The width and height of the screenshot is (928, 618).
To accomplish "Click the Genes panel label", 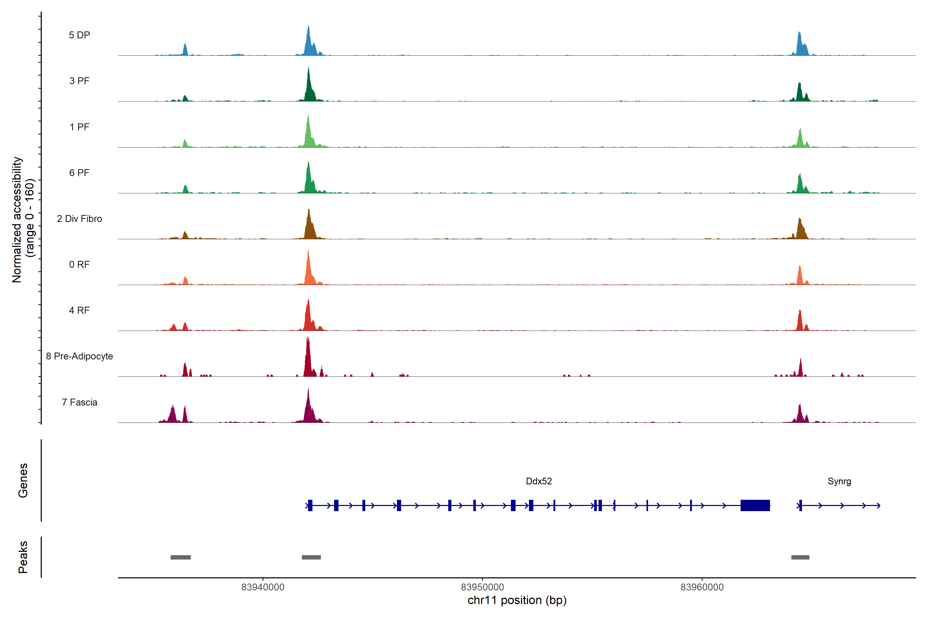I will 23,480.
